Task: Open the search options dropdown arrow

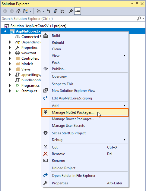Action: pos(143,18)
